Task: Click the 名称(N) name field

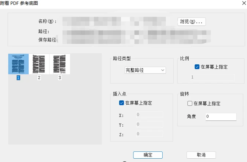Action: tap(115, 21)
